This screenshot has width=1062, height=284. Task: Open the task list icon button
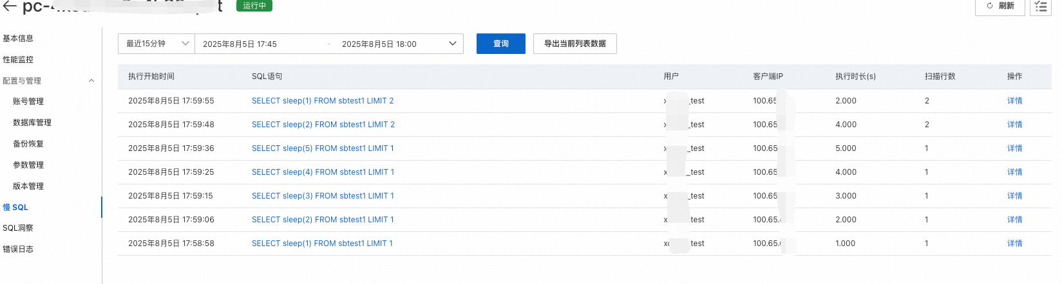(x=1041, y=6)
